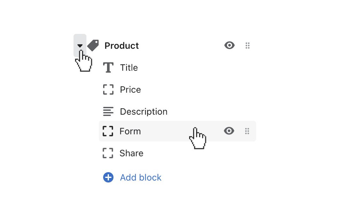Click the Share block's frame icon
The width and height of the screenshot is (356, 221).
(108, 153)
